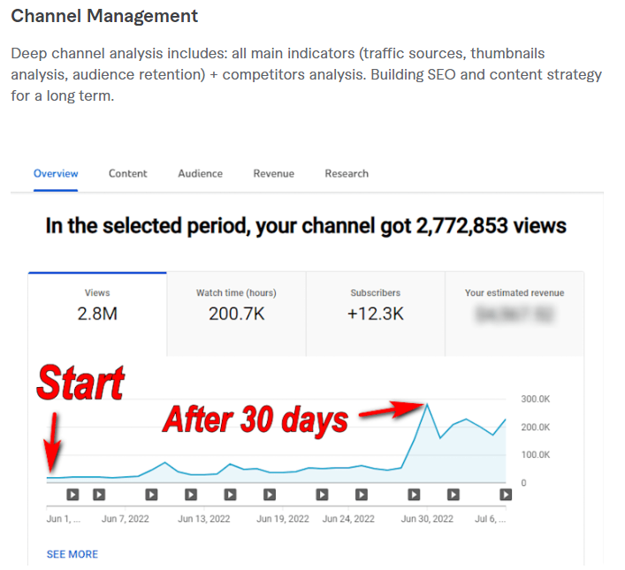Open the Audience tab
Screen dimensions: 625x570
(200, 174)
